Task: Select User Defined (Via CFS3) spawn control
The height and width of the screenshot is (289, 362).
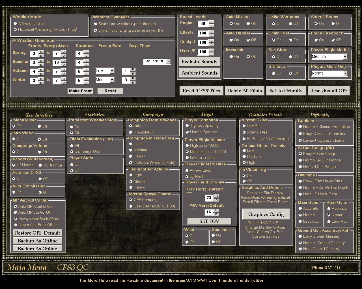Action: click(131, 206)
